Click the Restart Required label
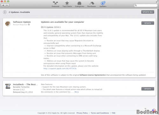 pos(20,25)
